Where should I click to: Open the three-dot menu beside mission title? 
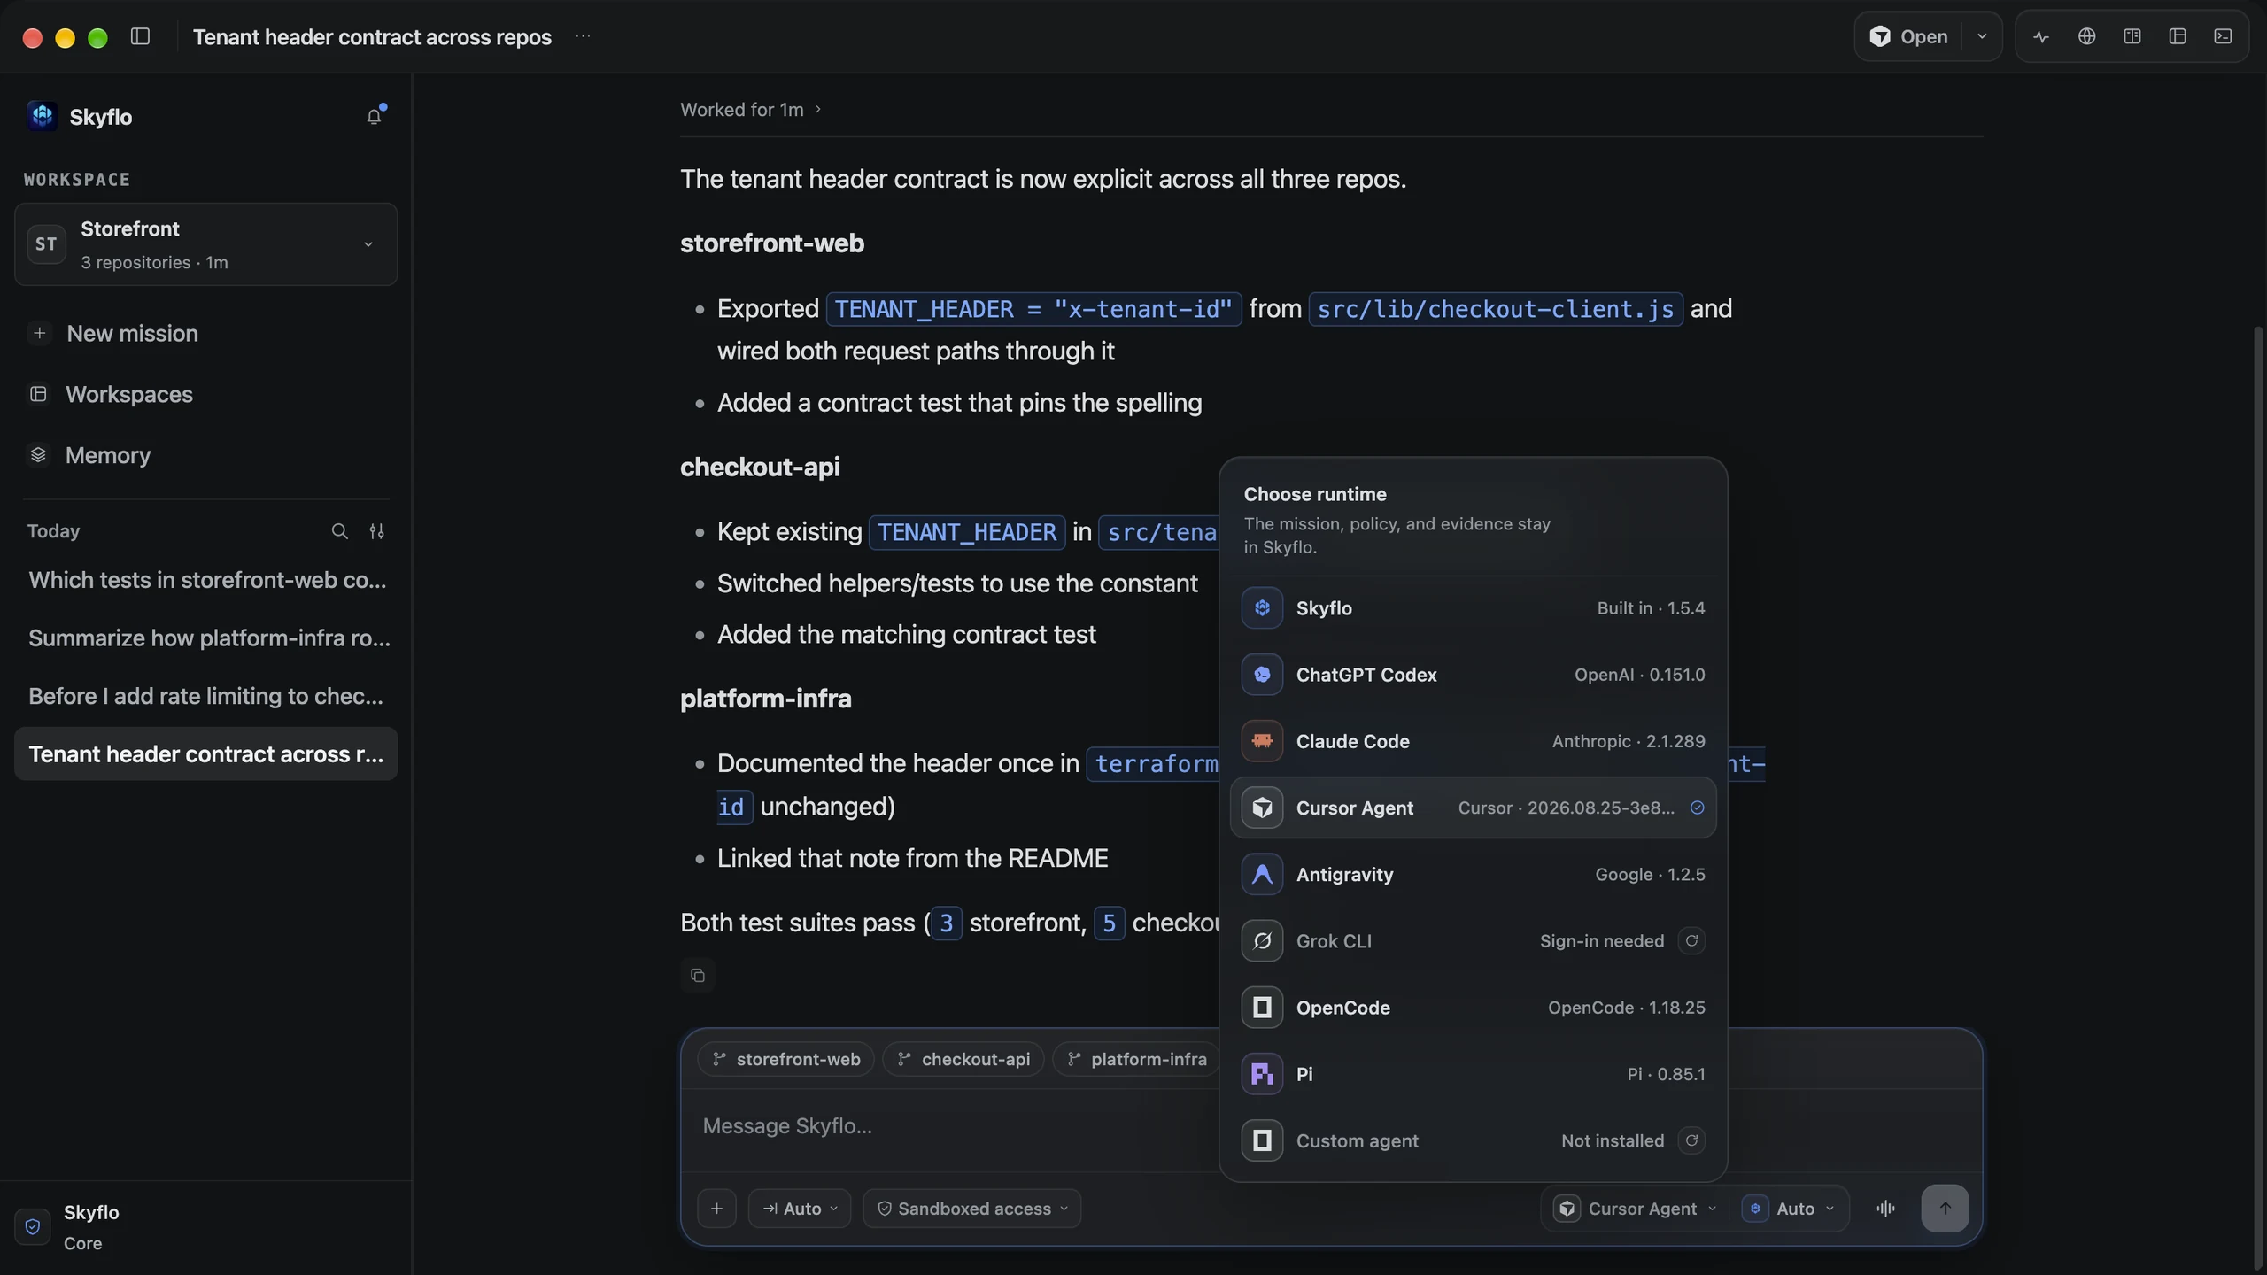(583, 36)
